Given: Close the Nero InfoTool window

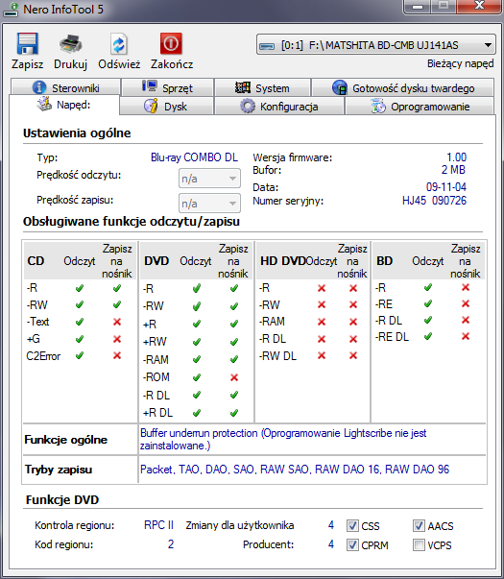Looking at the screenshot, I should click(479, 6).
